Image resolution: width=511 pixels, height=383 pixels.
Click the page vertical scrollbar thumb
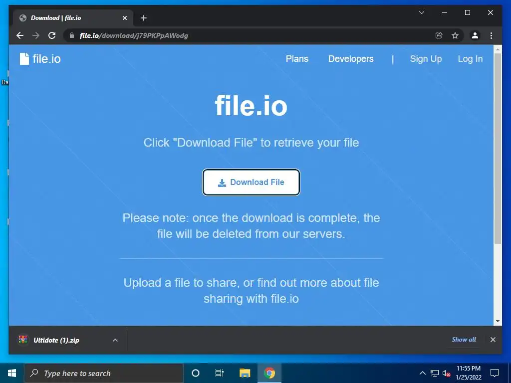[x=498, y=148]
